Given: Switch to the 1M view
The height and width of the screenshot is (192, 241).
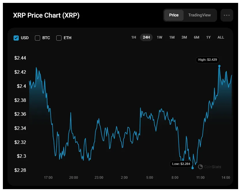Looking at the screenshot, I should (171, 37).
